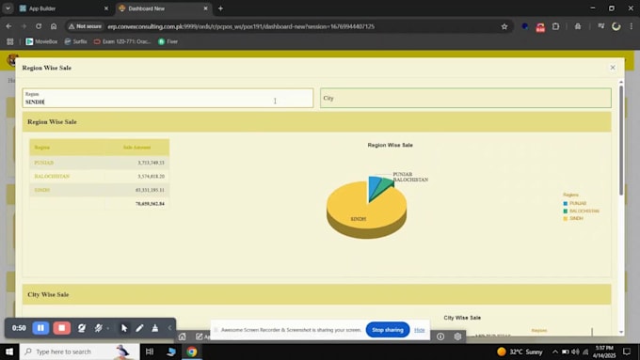This screenshot has width=640, height=360.
Task: Bookmark this page with star icon
Action: pos(504,26)
